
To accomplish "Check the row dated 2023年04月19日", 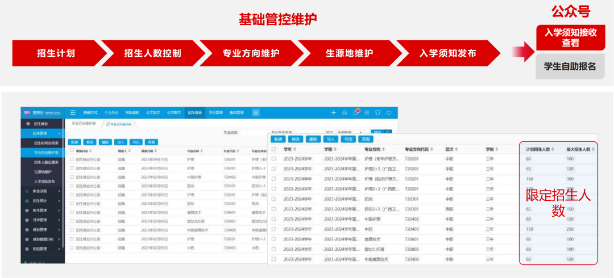I will point(72,159).
